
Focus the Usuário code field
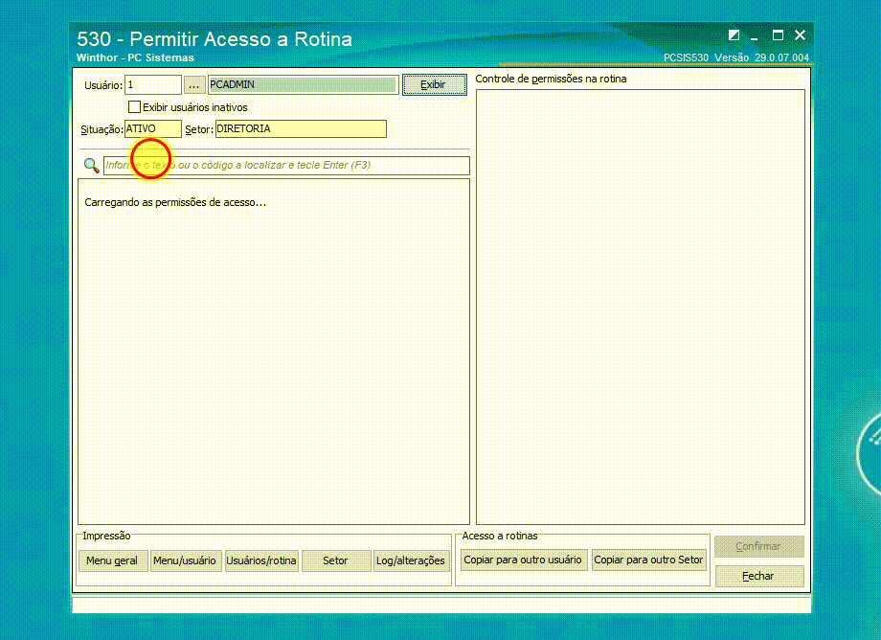pos(153,85)
